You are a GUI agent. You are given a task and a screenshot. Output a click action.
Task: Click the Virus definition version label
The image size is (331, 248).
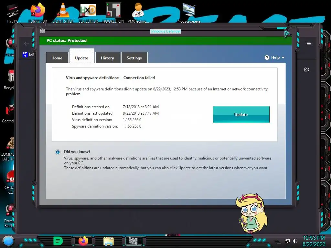92,120
